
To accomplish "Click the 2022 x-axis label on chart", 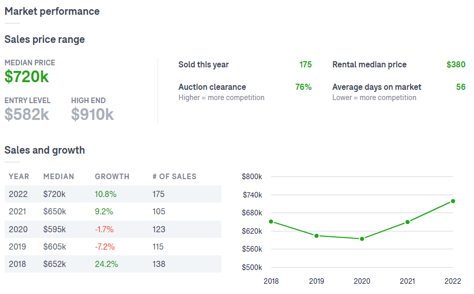I will pos(453,281).
